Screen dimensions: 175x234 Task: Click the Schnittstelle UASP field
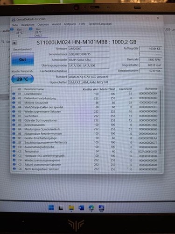pos(89,60)
